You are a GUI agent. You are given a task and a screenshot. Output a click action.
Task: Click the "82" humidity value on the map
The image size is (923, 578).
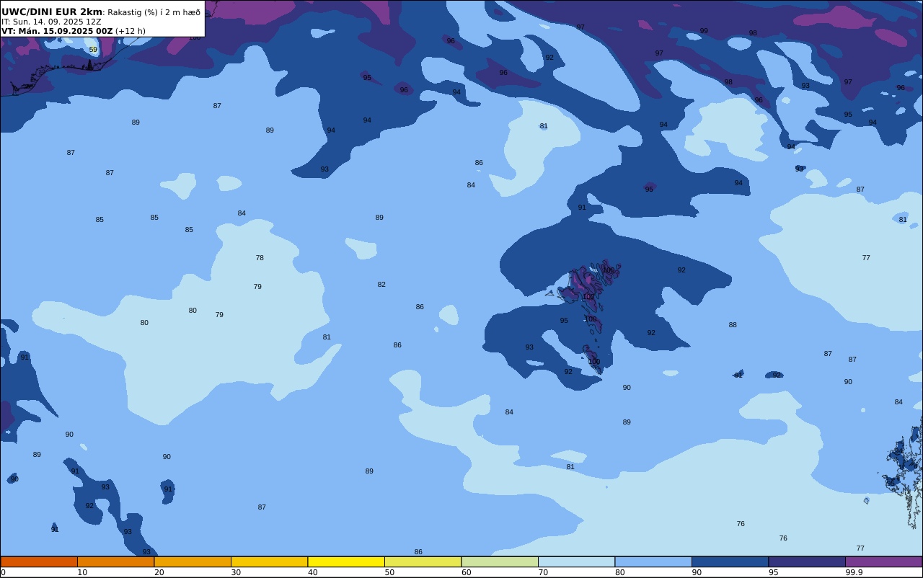coord(381,285)
